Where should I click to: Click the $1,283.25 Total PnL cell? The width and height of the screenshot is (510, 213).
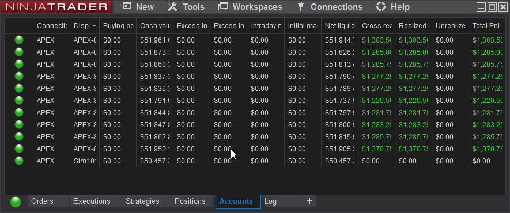487,125
